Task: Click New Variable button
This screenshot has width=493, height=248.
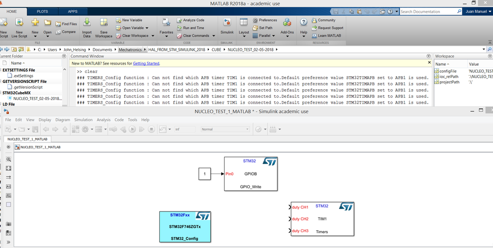Action: tap(129, 20)
